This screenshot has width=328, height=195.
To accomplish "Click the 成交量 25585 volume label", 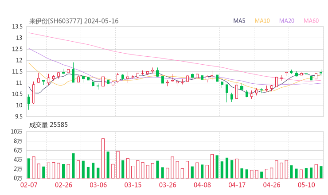I will pyautogui.click(x=48, y=125).
